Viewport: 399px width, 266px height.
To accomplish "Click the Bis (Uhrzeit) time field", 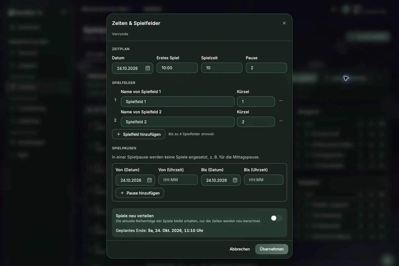I will coord(264,180).
